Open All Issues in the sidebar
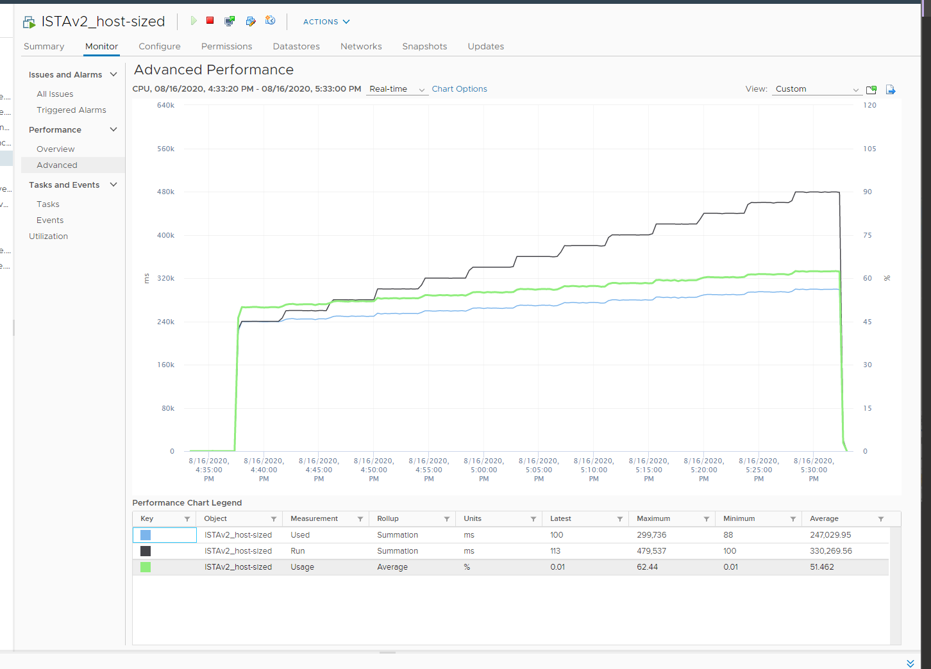 (55, 94)
